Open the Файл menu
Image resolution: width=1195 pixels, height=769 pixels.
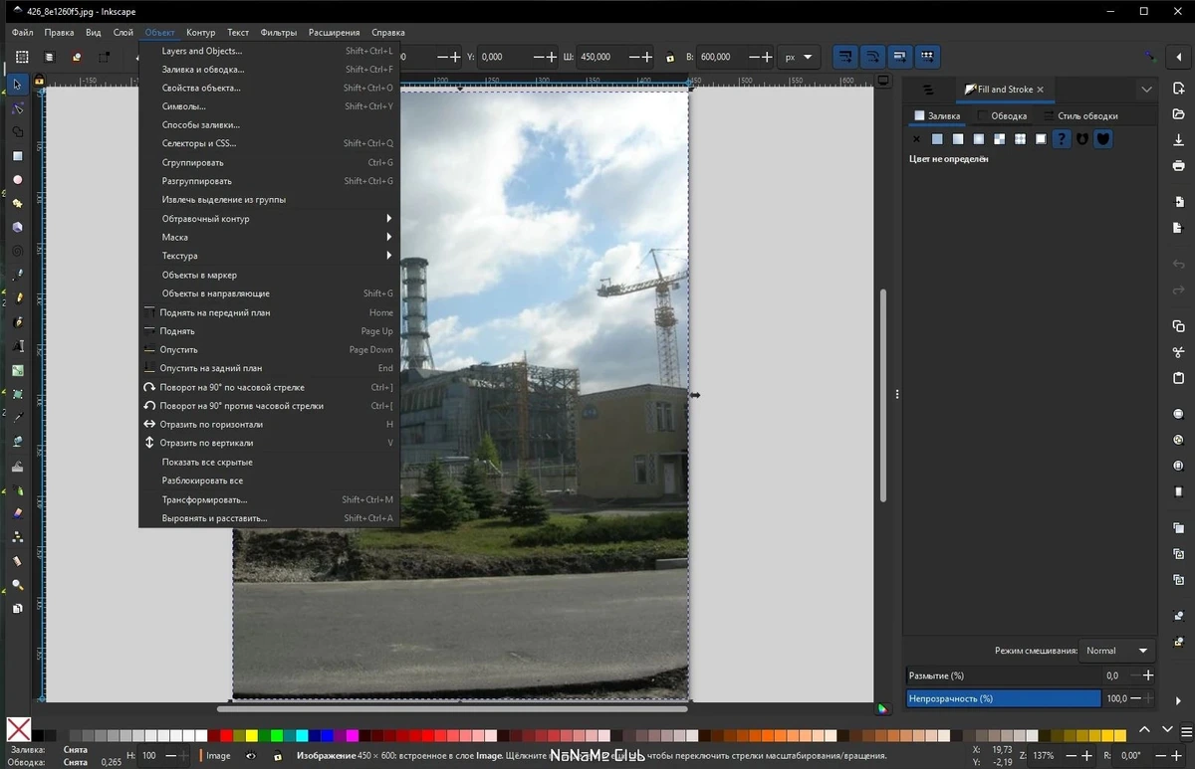tap(22, 32)
